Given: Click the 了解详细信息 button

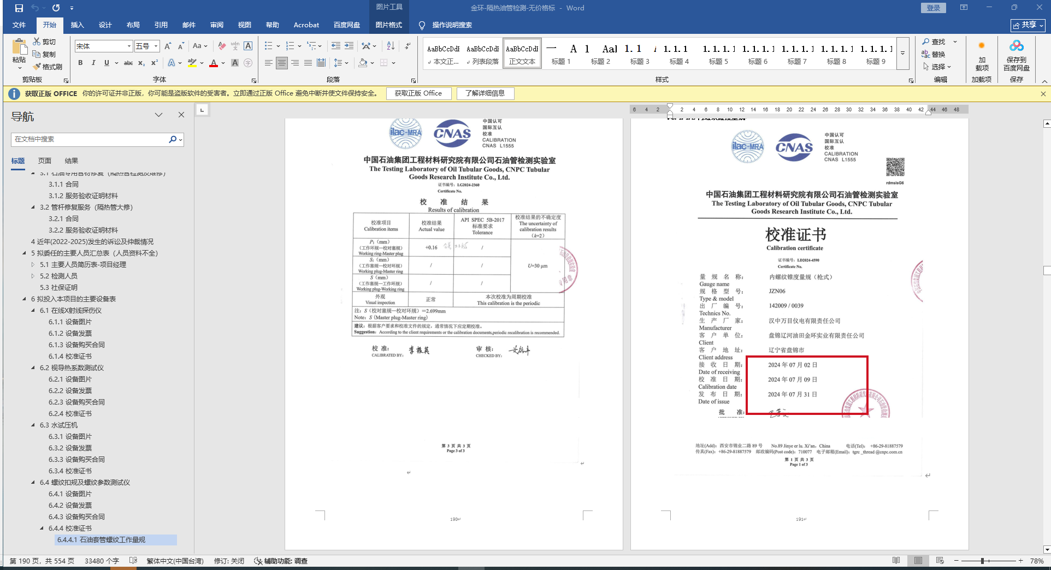Looking at the screenshot, I should click(485, 93).
